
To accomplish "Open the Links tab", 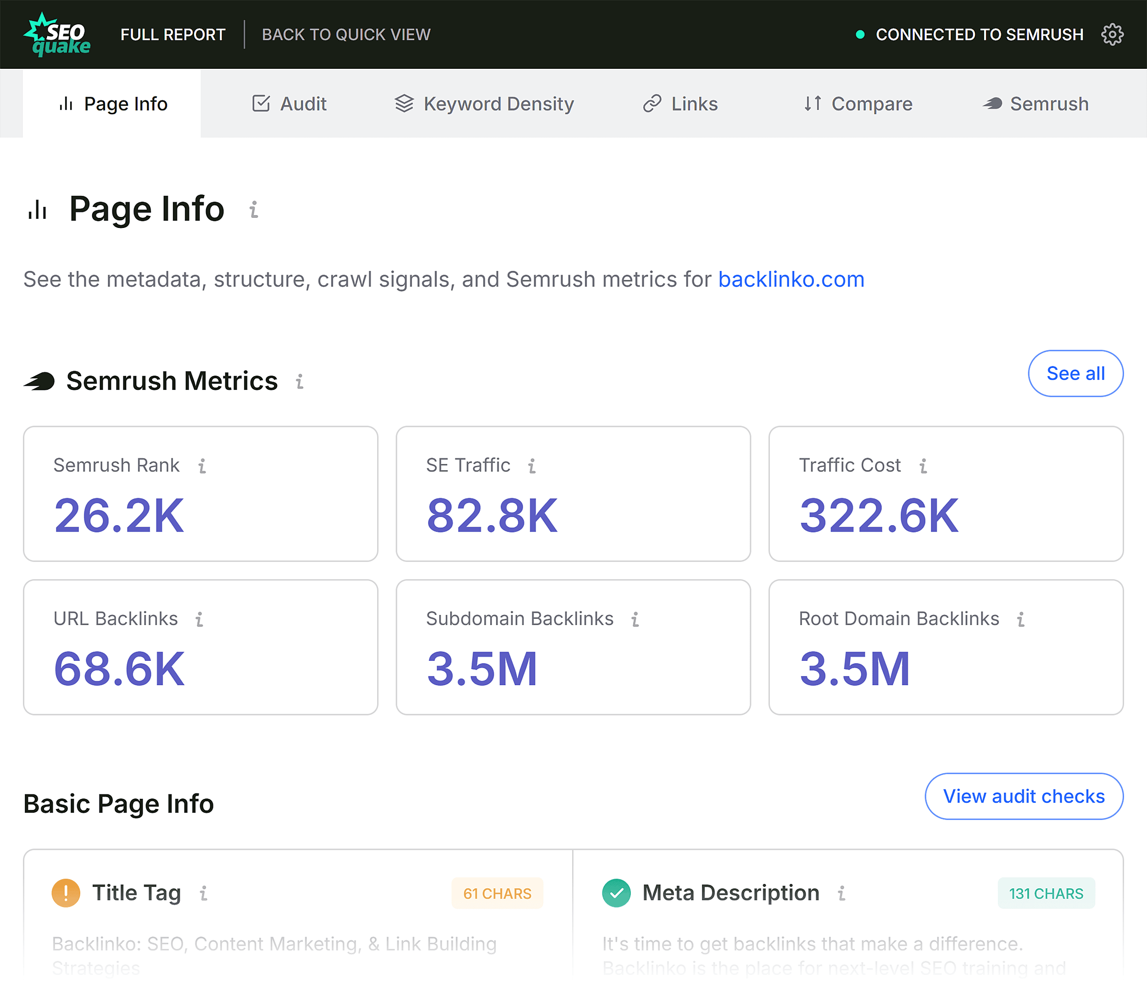I will point(680,104).
